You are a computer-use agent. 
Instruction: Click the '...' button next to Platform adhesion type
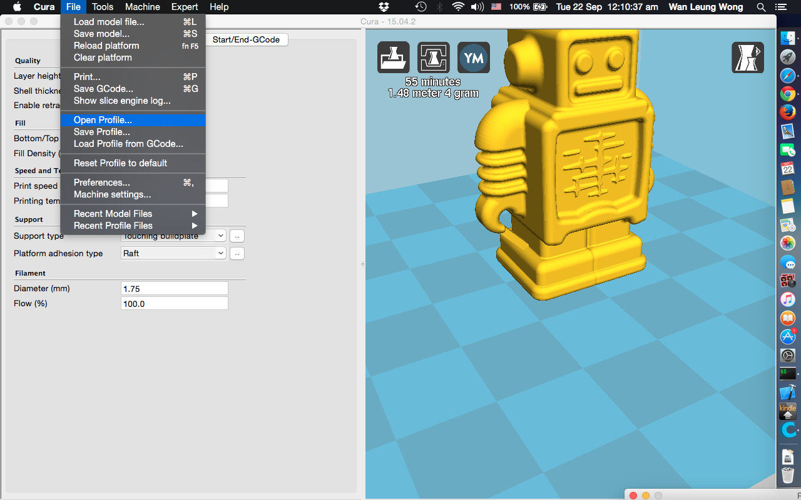[237, 253]
